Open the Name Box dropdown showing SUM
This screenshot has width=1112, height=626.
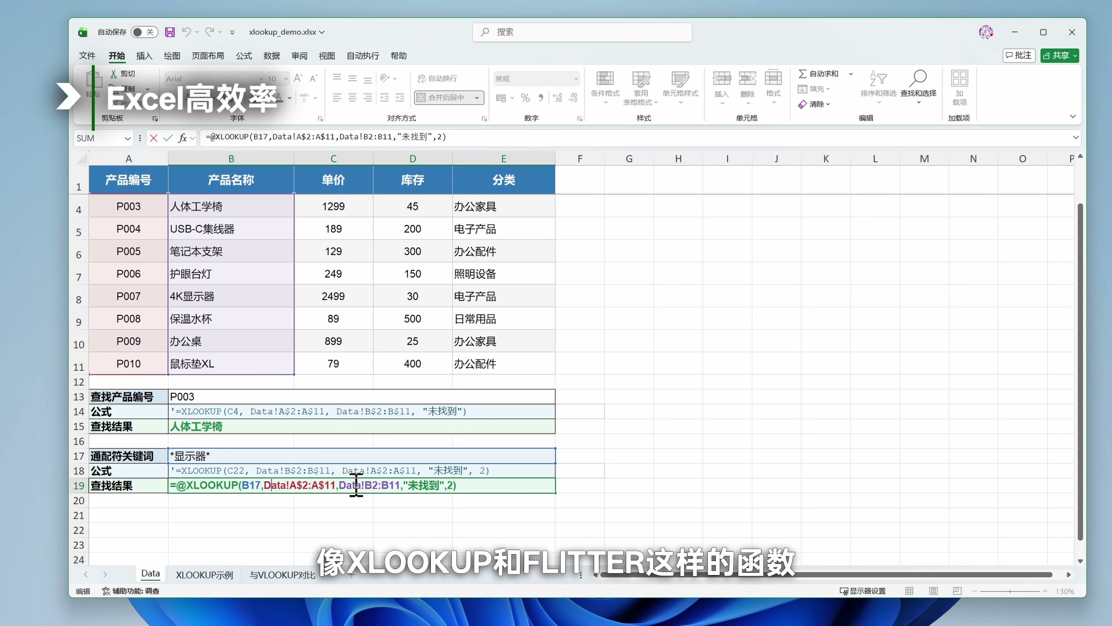[127, 138]
